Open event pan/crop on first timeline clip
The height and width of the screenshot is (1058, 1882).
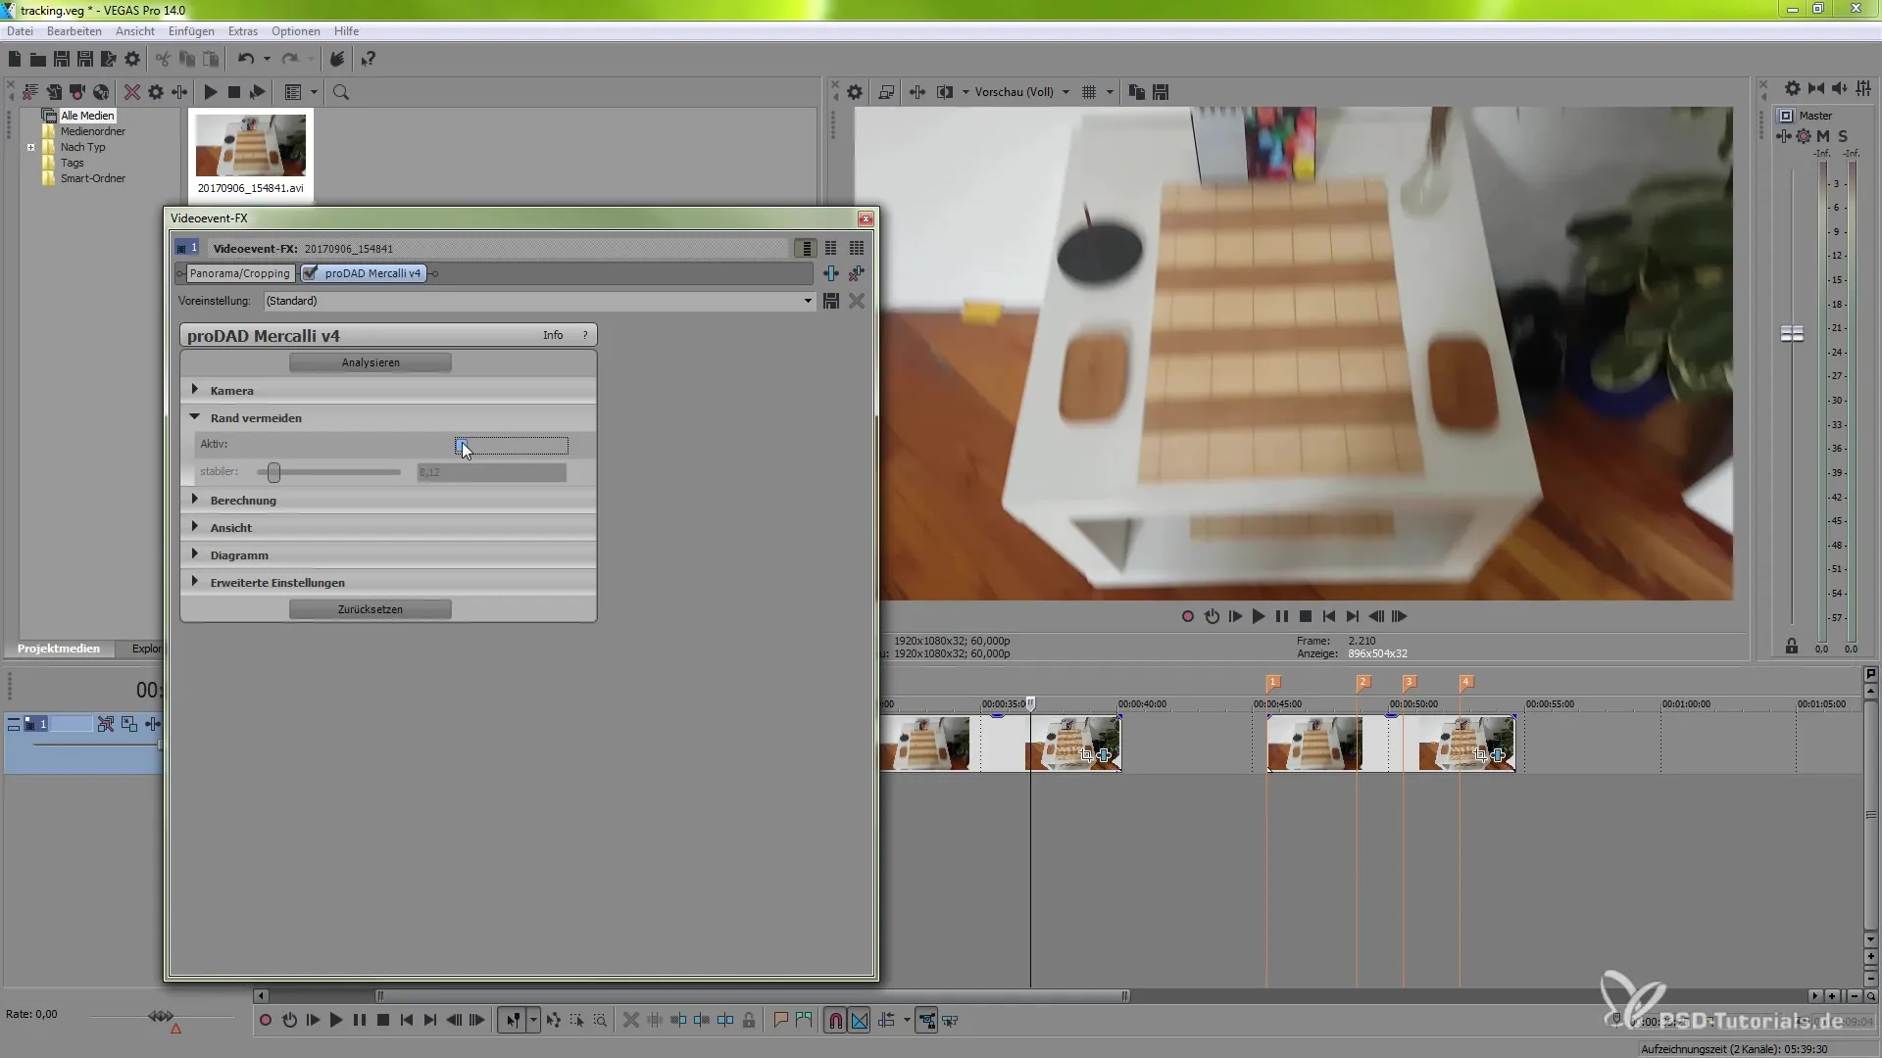(1087, 755)
